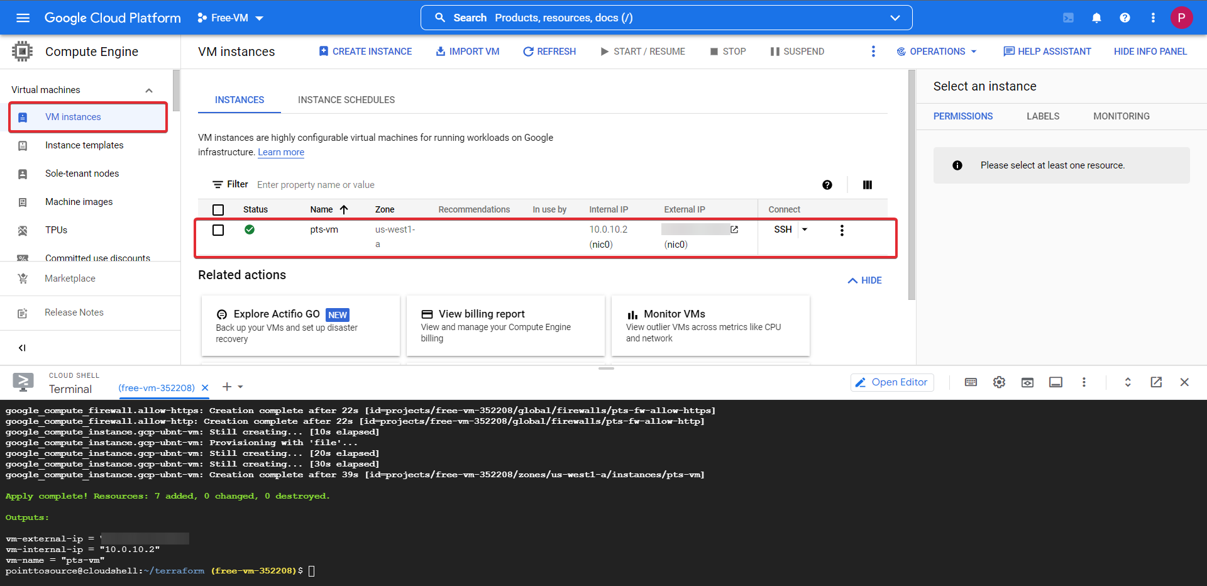Open the View billing report card
The height and width of the screenshot is (586, 1207).
point(505,326)
